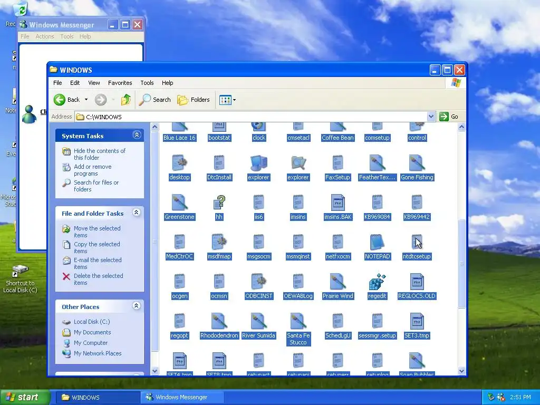
Task: Collapse the Other Places panel
Action: 137,306
